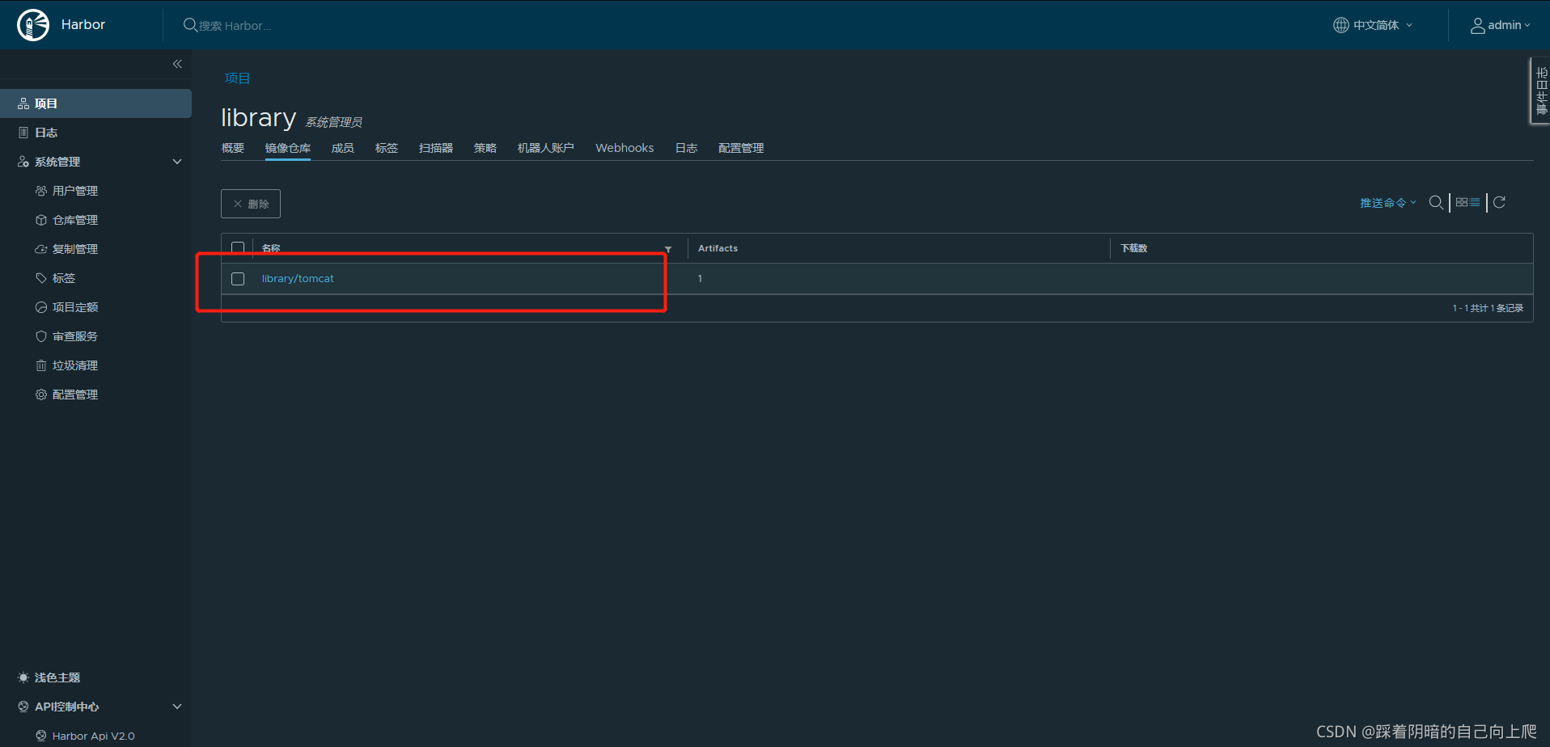Switch to the Webhooks tab

625,148
